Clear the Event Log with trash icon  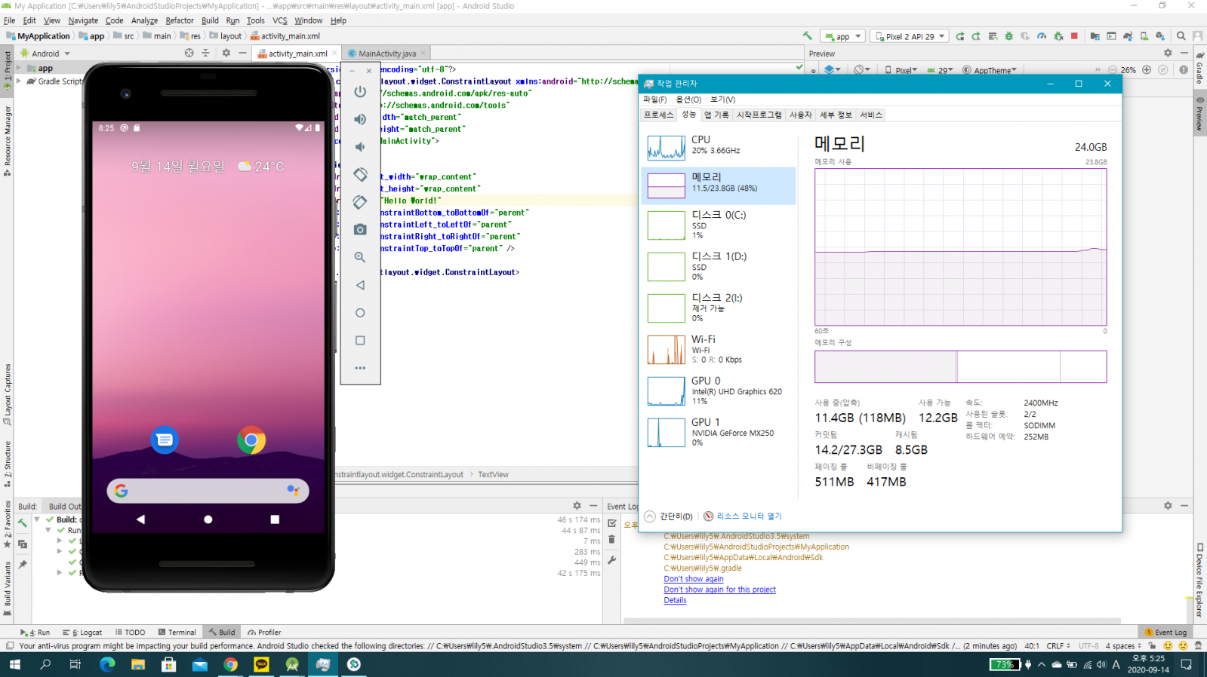tap(611, 540)
